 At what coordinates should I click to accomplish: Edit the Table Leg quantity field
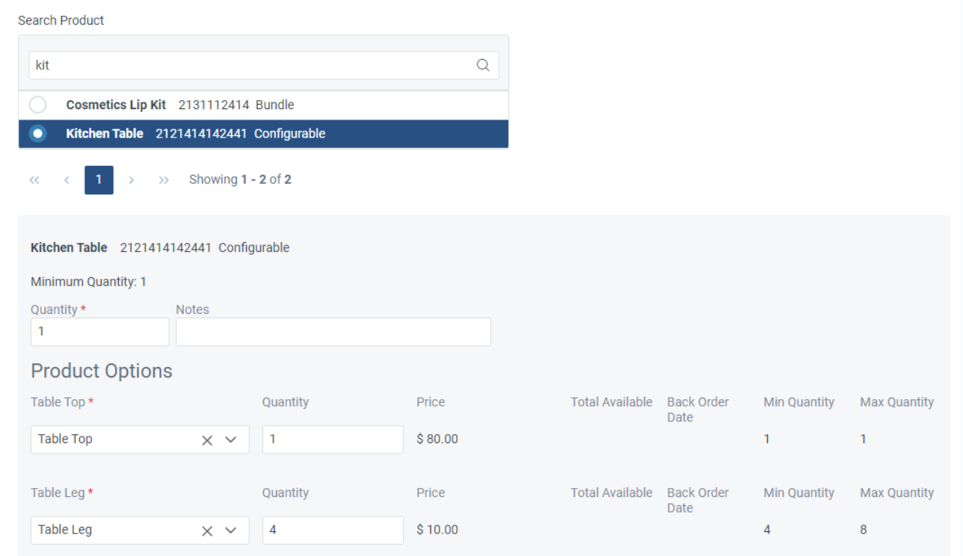[x=333, y=530]
